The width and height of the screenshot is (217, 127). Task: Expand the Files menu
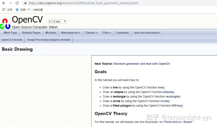(107, 33)
